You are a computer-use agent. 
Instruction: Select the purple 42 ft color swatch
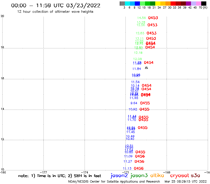[x=188, y=3]
